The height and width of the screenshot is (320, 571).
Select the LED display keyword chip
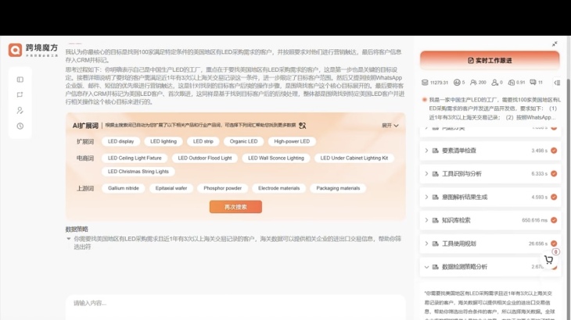(x=120, y=141)
